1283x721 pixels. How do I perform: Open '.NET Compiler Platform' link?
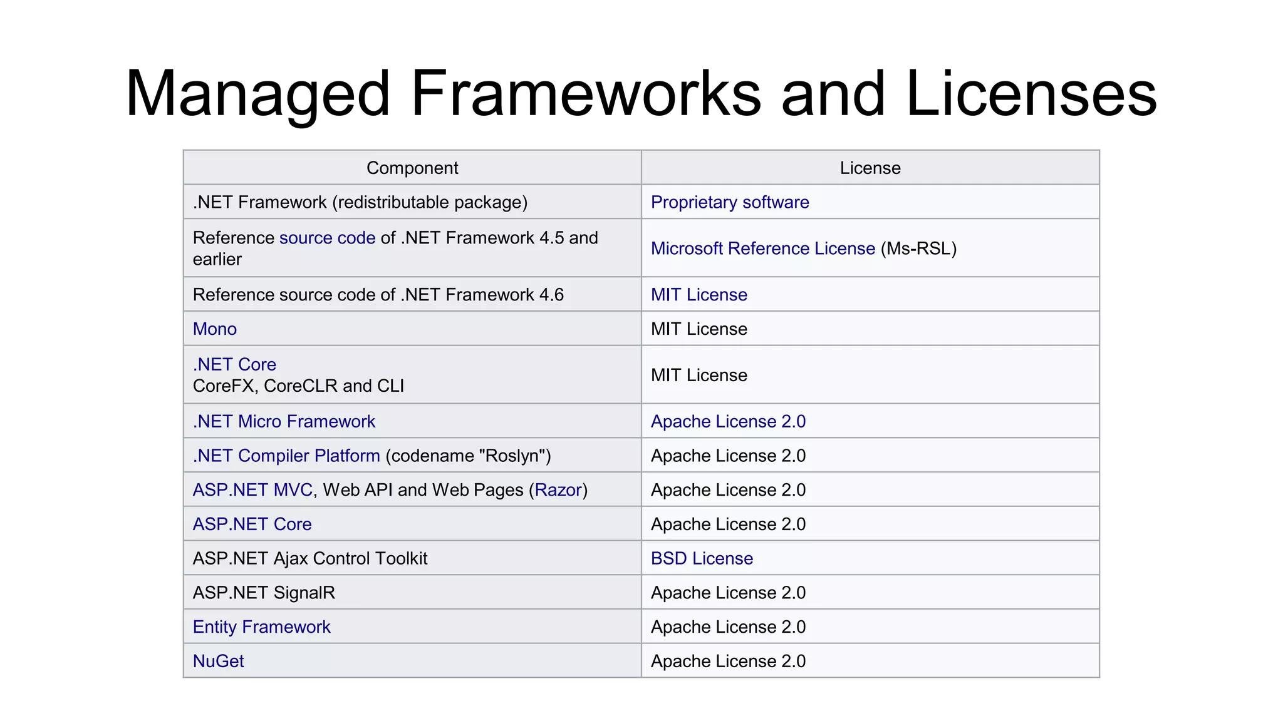(286, 456)
